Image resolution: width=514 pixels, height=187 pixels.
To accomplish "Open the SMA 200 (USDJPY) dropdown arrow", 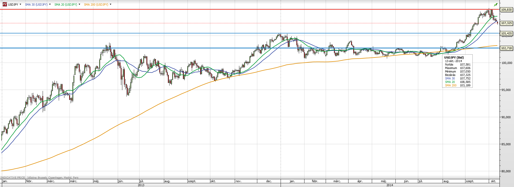I will coord(111,4).
